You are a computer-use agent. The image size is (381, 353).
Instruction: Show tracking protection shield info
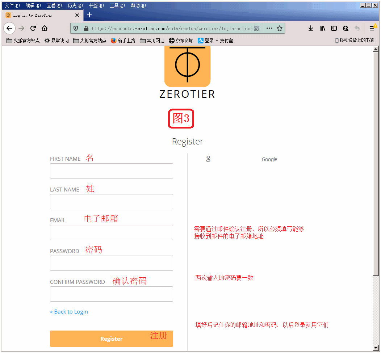(x=76, y=29)
